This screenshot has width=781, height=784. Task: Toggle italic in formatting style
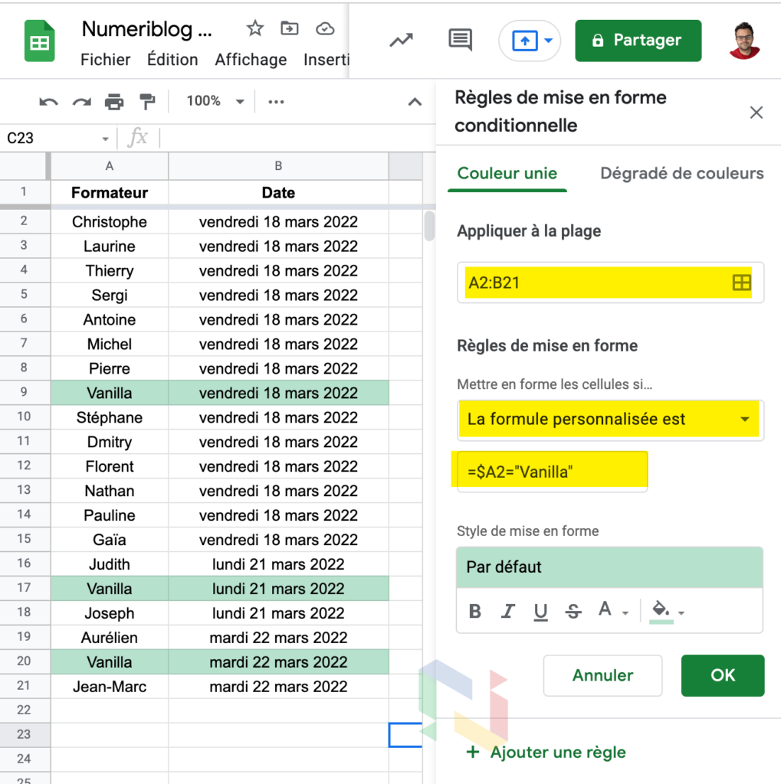click(507, 611)
